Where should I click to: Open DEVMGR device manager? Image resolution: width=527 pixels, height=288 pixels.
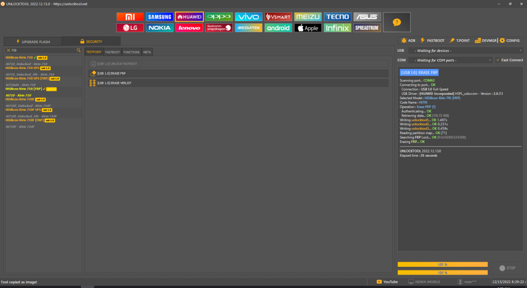pyautogui.click(x=485, y=40)
